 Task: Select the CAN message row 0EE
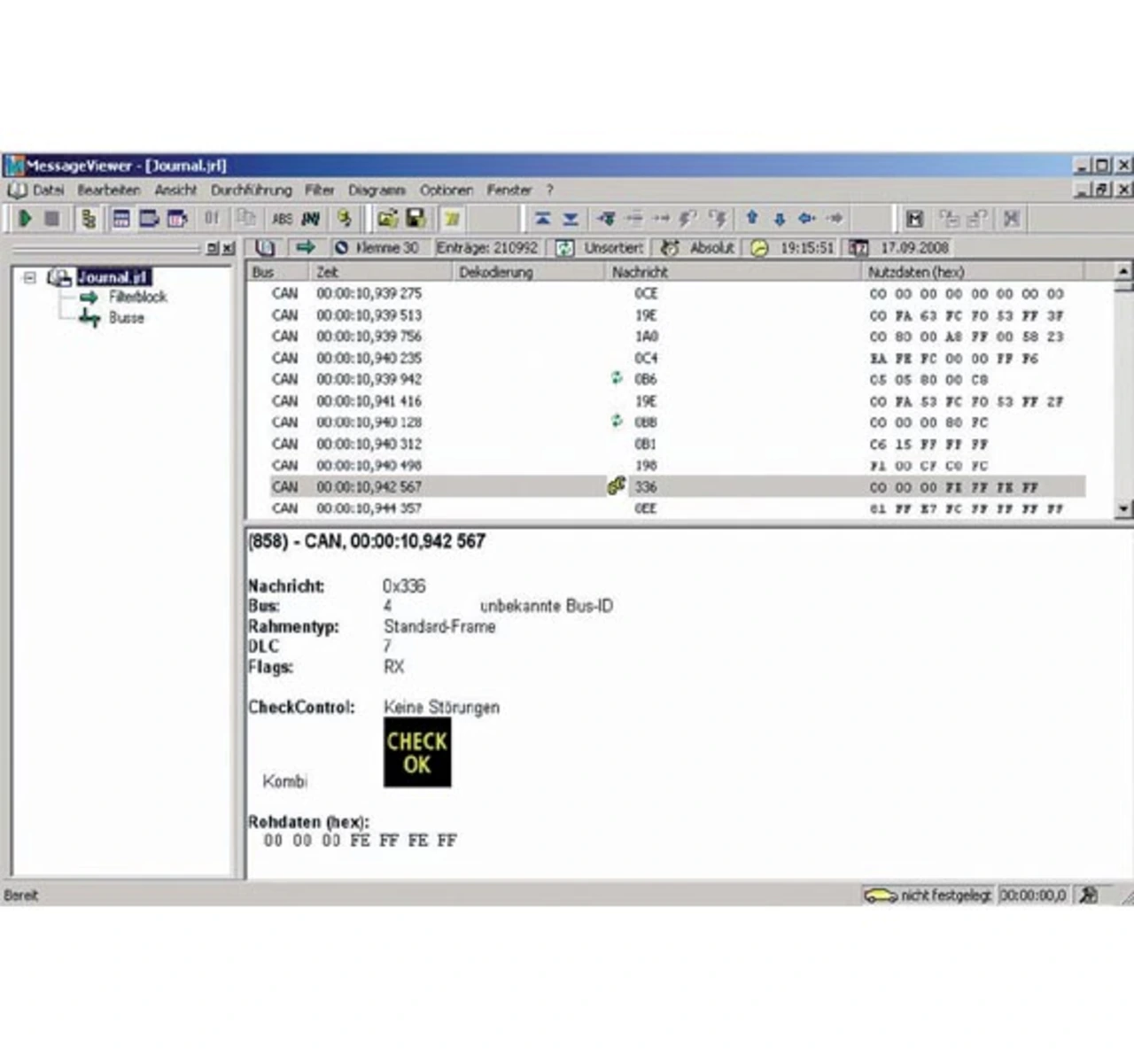pos(645,508)
